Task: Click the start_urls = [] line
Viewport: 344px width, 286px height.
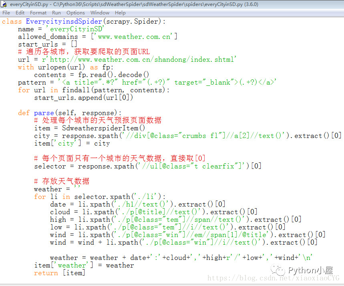Action: (48, 44)
